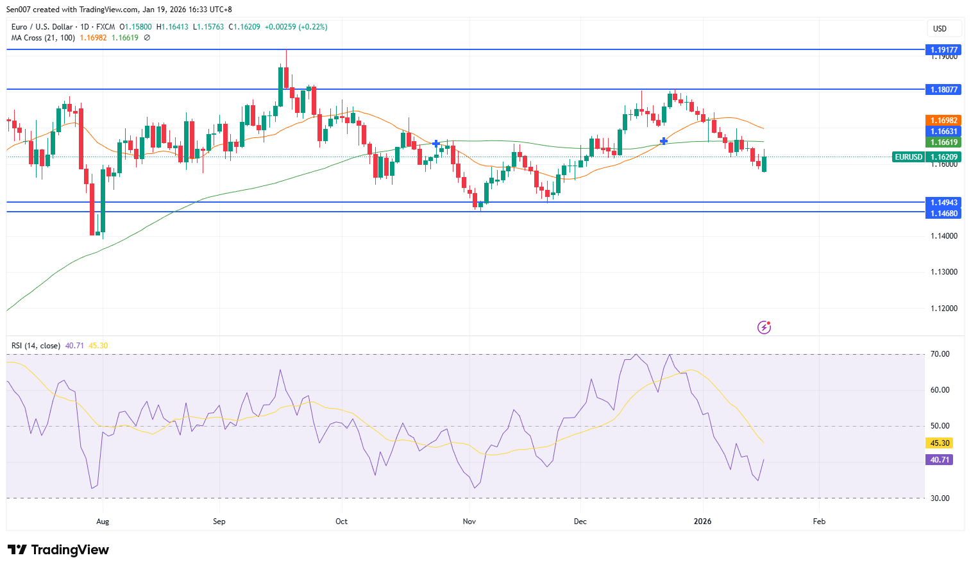Click the TradingView logo at bottom left
This screenshot has height=569, width=971.
[58, 550]
